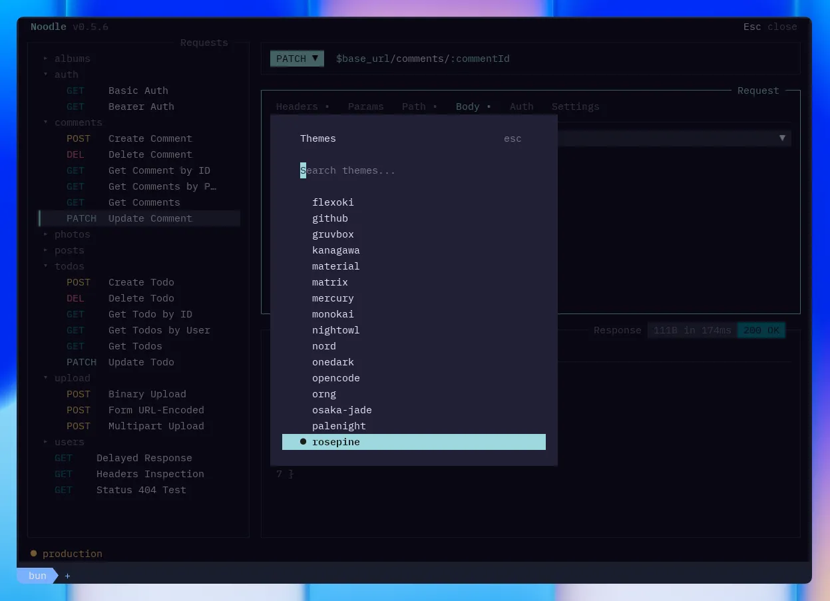Open the Body tab
830x601 pixels.
[473, 106]
